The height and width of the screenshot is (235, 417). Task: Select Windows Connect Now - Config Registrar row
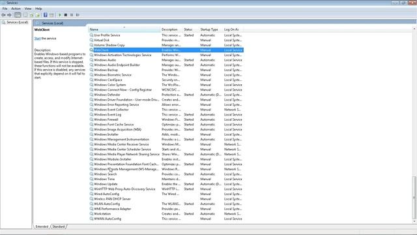tap(166, 90)
